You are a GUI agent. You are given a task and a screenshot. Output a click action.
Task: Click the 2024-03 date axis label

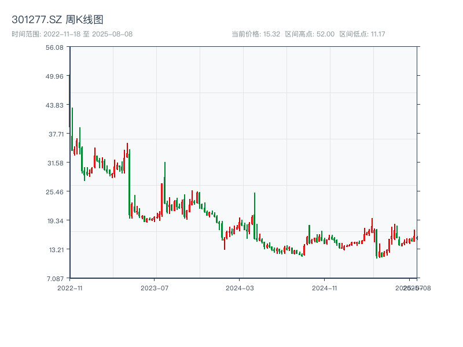240,287
